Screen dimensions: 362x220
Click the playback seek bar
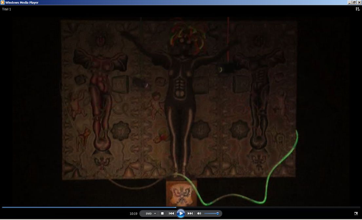coord(181,207)
